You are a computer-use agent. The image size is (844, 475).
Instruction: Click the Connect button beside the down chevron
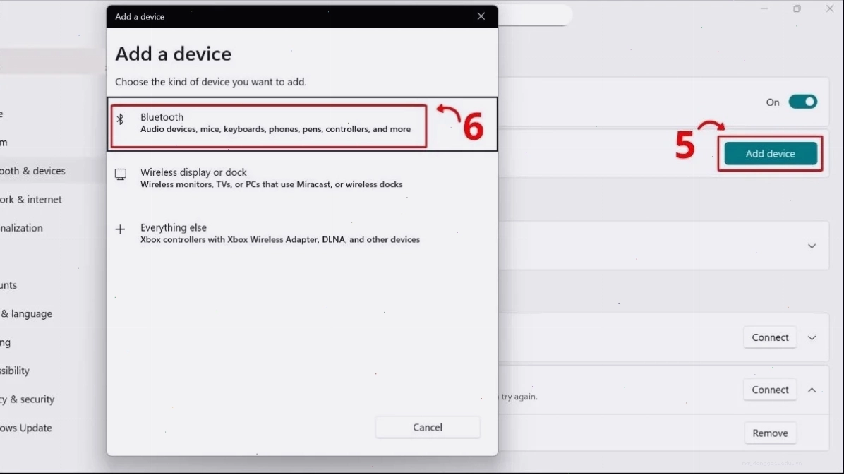tap(770, 337)
